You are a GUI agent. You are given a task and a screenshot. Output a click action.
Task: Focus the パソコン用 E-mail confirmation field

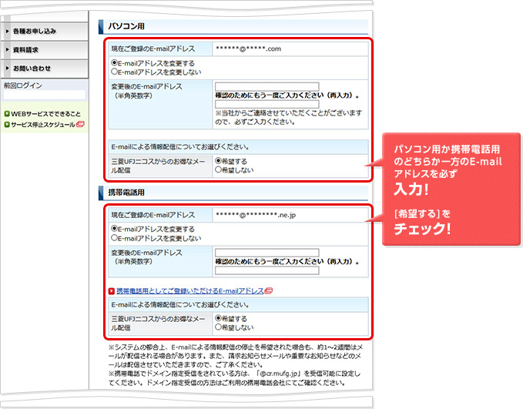(267, 104)
